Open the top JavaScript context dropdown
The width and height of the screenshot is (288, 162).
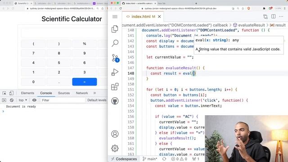tap(23, 100)
